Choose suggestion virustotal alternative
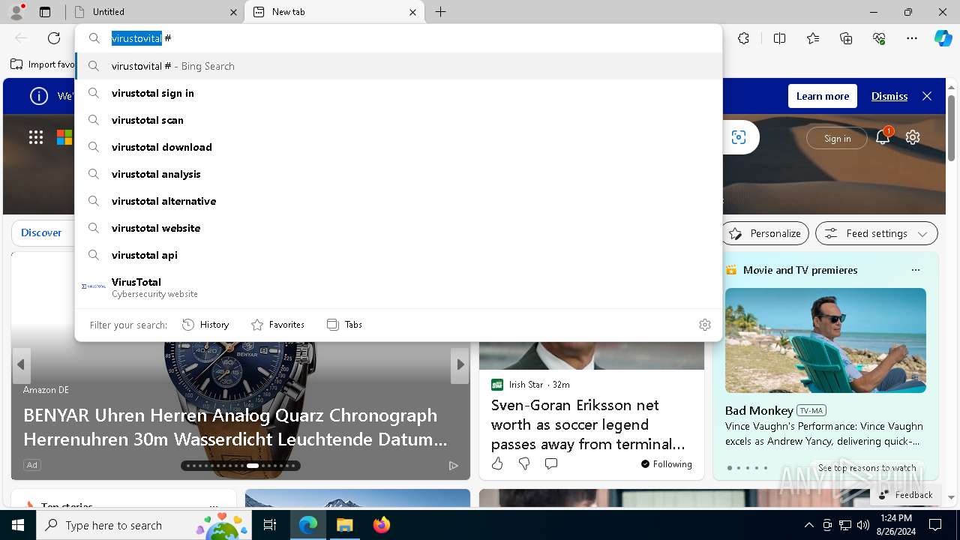The image size is (960, 540). click(x=398, y=201)
